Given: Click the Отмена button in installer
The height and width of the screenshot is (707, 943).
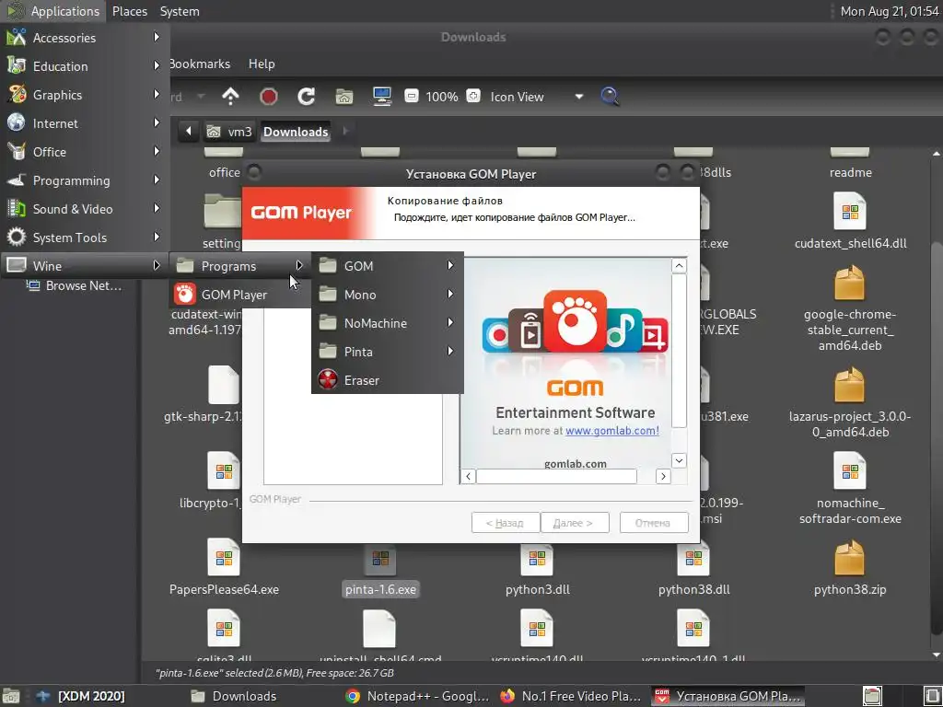Looking at the screenshot, I should pos(653,523).
